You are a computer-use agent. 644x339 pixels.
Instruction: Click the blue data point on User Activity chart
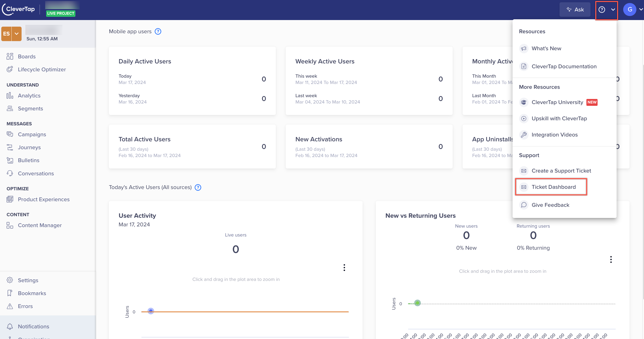[x=151, y=311]
